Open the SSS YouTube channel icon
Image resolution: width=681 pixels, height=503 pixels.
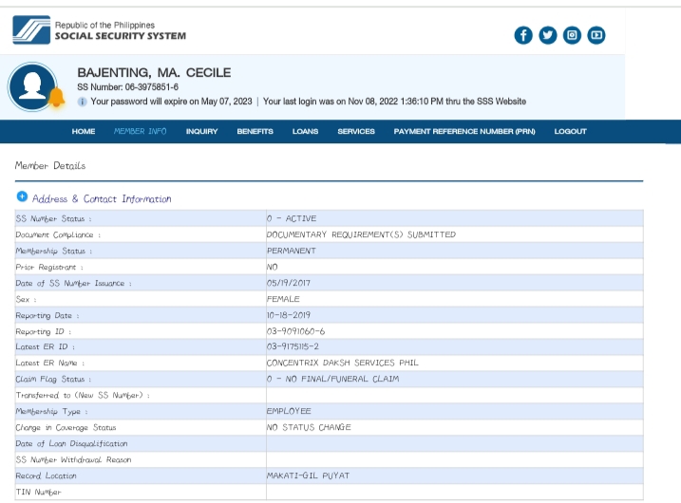596,35
